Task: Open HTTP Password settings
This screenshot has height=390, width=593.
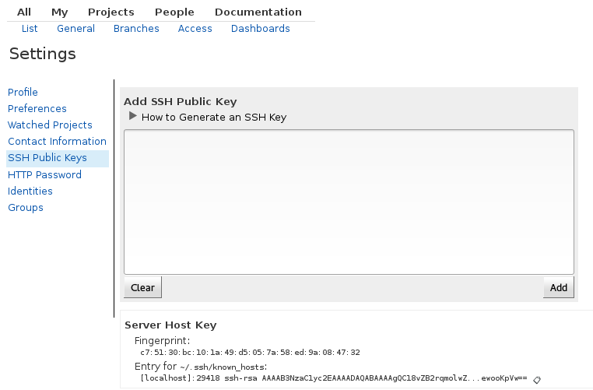Action: pyautogui.click(x=44, y=175)
